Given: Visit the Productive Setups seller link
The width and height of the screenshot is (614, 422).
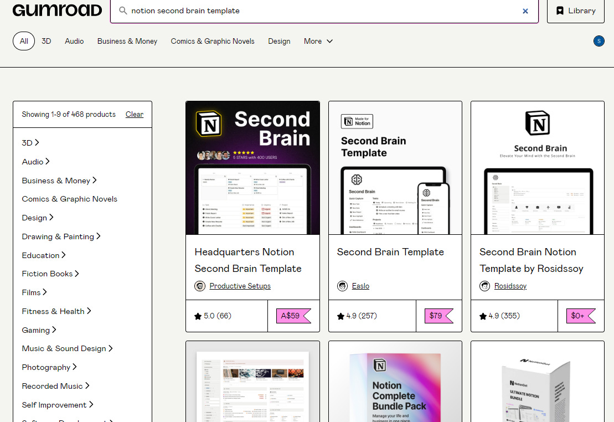Looking at the screenshot, I should [x=240, y=286].
